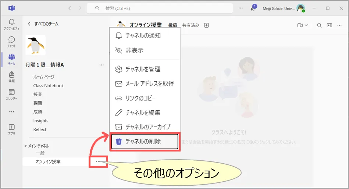The width and height of the screenshot is (349, 189).
Task: Click the search box (検索)
Action: [x=160, y=8]
